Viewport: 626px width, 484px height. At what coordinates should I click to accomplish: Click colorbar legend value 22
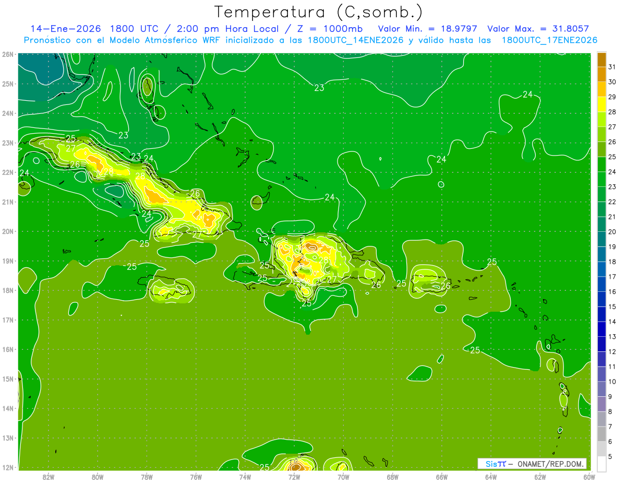click(x=612, y=202)
